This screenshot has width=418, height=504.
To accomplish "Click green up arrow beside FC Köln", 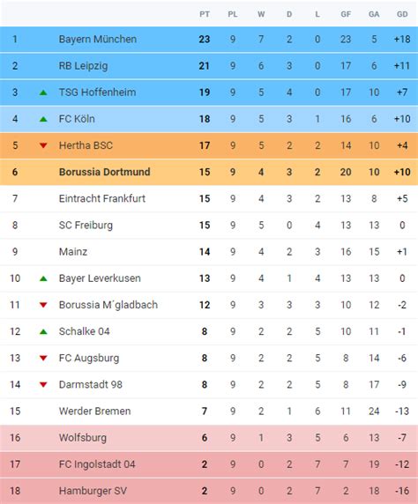I will pos(43,119).
